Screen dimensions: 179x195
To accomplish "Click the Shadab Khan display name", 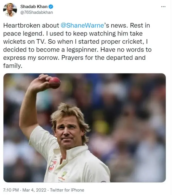I will click(x=34, y=7).
